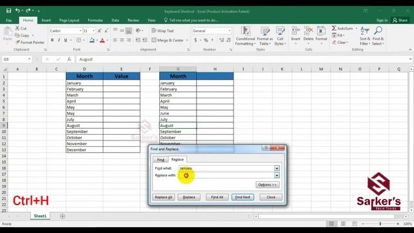Image resolution: width=414 pixels, height=233 pixels.
Task: Open the Sort & Filter menu
Action: point(365,36)
